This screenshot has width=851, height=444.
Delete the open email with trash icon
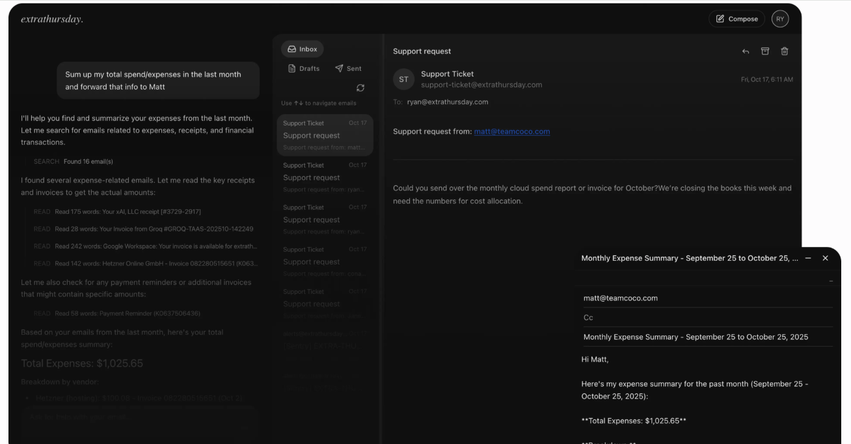point(785,51)
